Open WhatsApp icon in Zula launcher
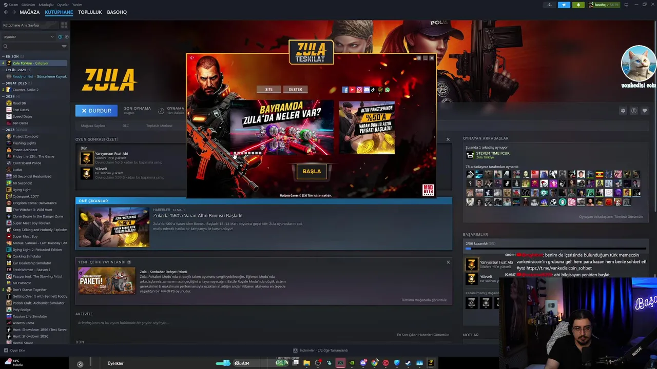The width and height of the screenshot is (657, 369). (x=388, y=90)
